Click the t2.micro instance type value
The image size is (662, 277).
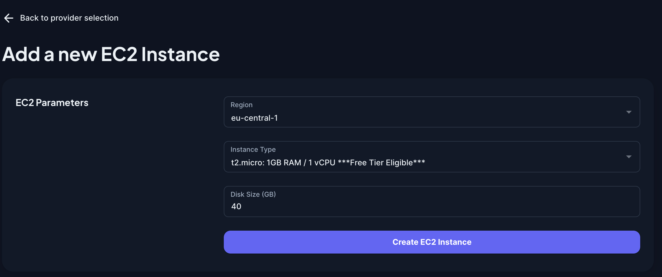pyautogui.click(x=248, y=163)
